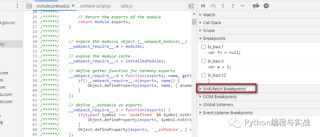Expand XHR/fetch Breakpoints section
The height and width of the screenshot is (137, 320).
click(x=258, y=89)
